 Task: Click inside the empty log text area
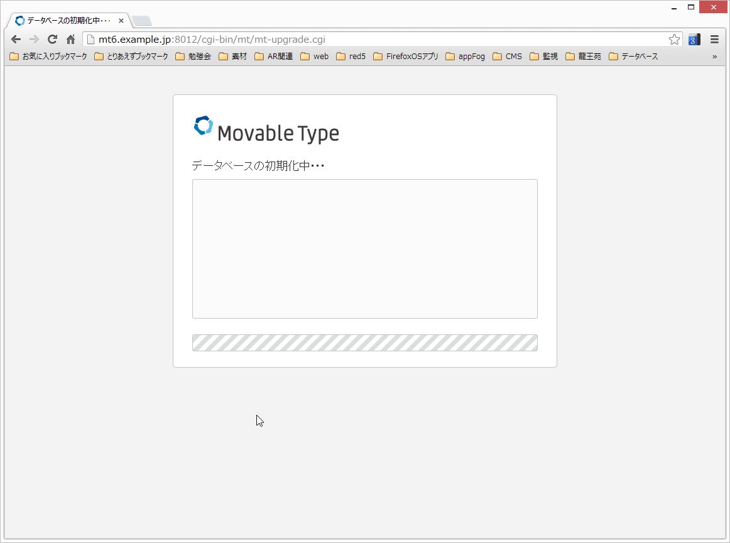[x=365, y=249]
